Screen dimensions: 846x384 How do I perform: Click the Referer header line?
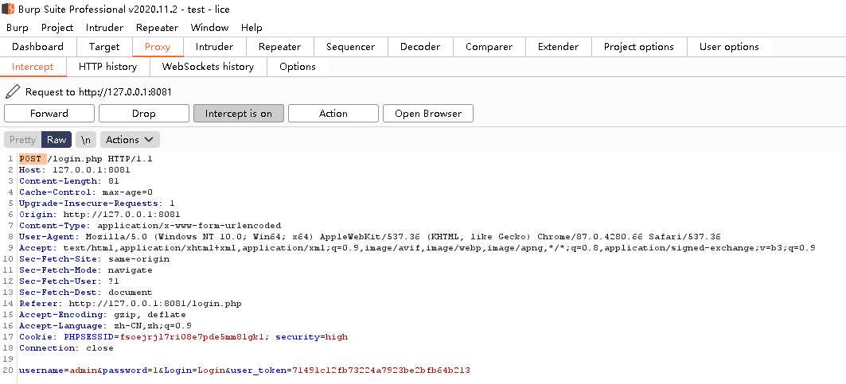coord(130,304)
